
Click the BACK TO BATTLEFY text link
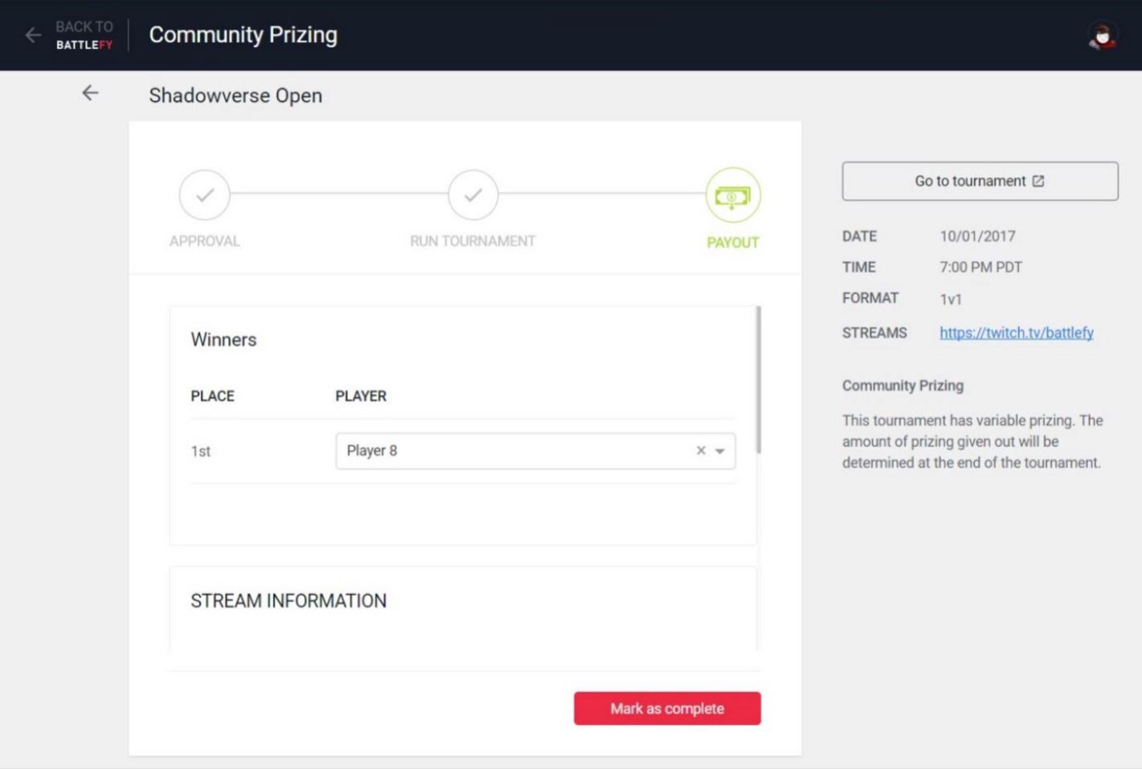[x=84, y=35]
